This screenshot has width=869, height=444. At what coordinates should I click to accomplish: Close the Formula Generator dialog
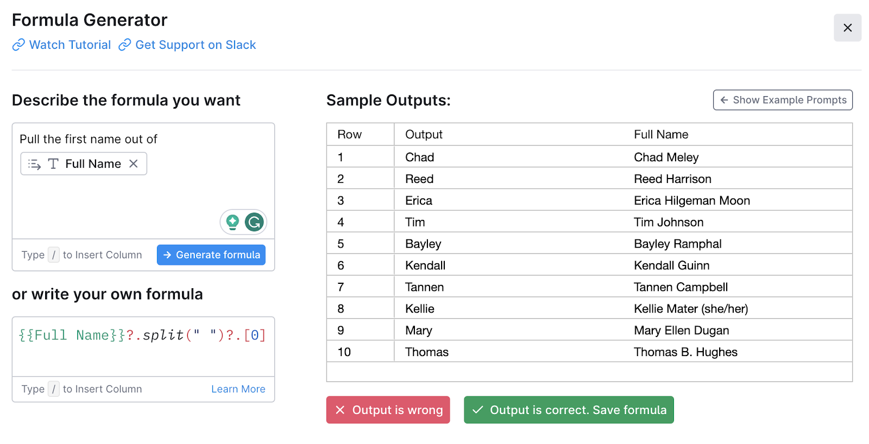847,28
